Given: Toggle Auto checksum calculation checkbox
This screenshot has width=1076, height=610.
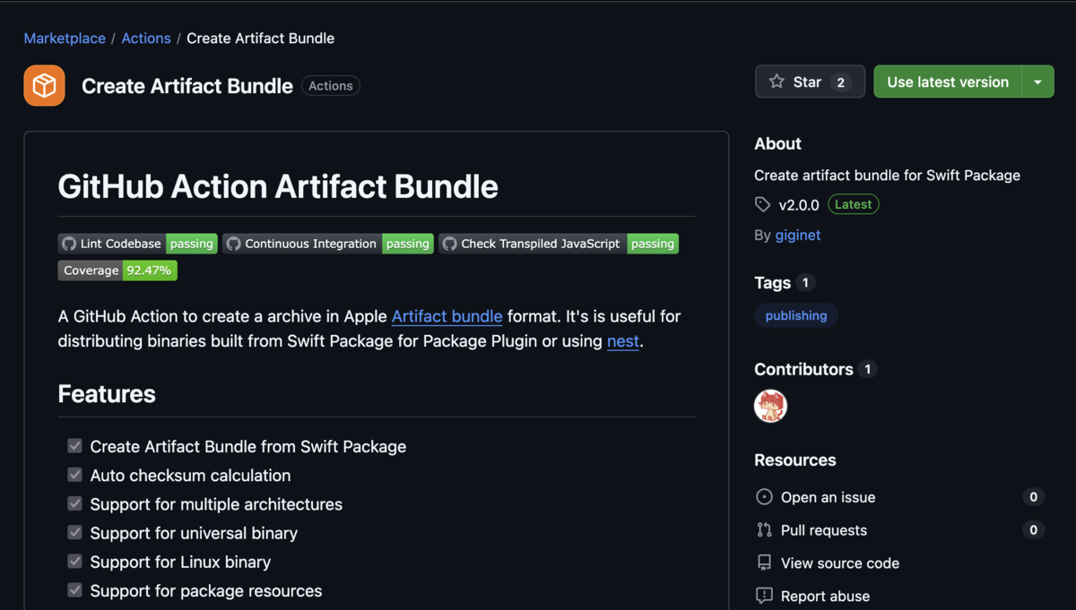Looking at the screenshot, I should coord(74,475).
